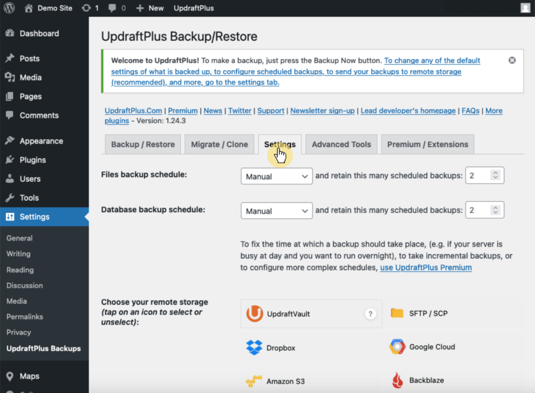Click the Settings sliders icon in sidebar

[10, 217]
